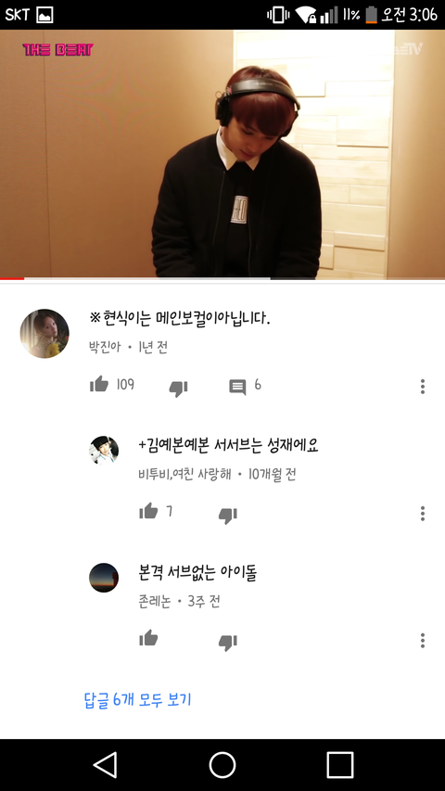The image size is (445, 791).
Task: Open more options for 비투비,여친 사랑해 reply
Action: click(x=423, y=514)
